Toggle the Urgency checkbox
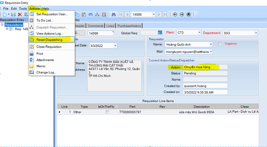Screen dimensions: 267x147 point(220,44)
